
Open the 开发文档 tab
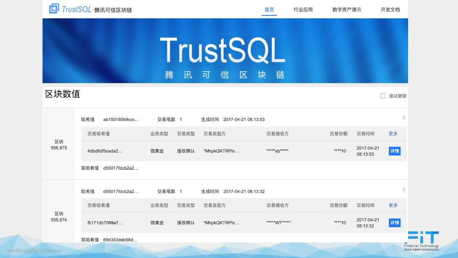point(390,10)
